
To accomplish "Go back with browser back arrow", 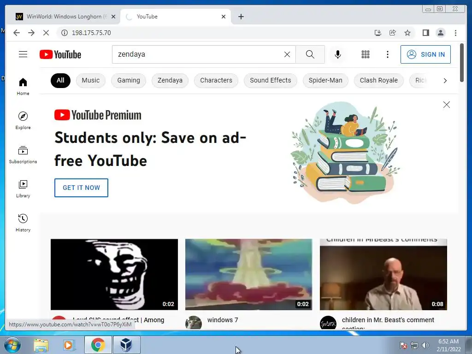I will coord(17,33).
